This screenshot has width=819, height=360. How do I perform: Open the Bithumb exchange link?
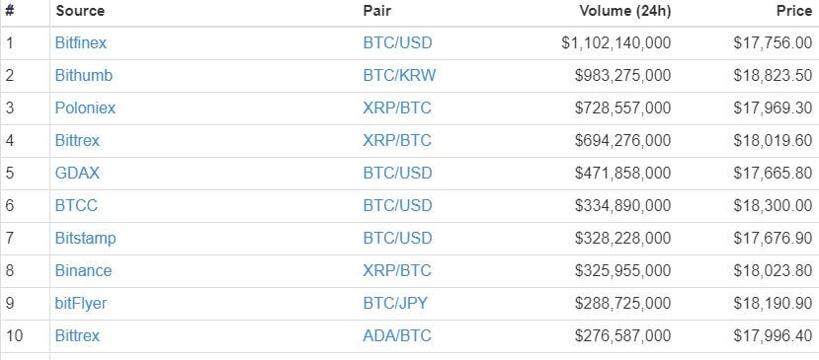84,76
